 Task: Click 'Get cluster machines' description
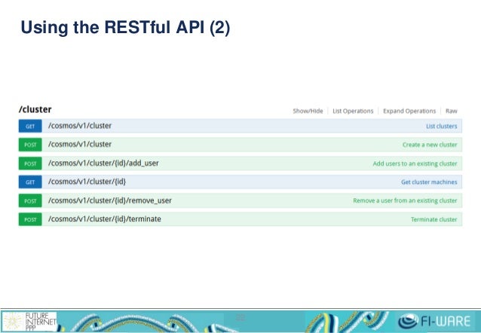(x=429, y=182)
